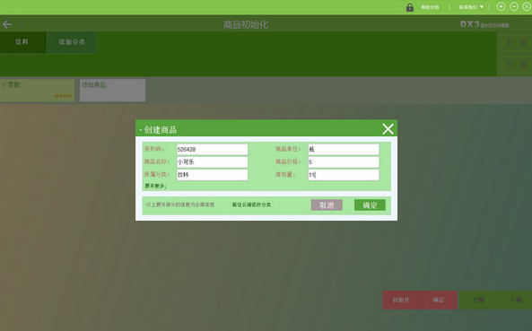Image resolution: width=532 pixels, height=331 pixels.
Task: Click the barcode field containing 526428
Action: 212,149
